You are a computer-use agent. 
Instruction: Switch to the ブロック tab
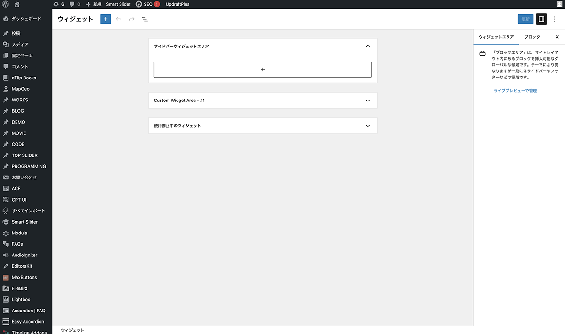pos(532,37)
